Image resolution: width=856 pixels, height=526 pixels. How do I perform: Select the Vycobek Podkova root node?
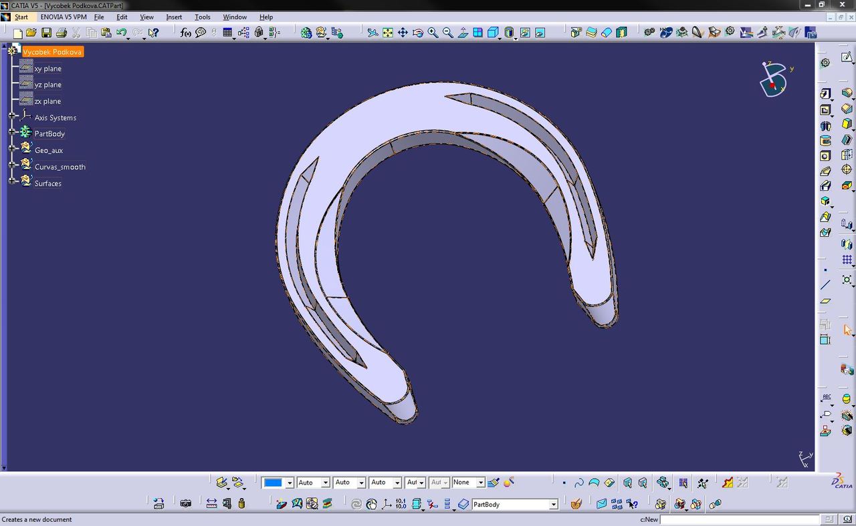click(52, 52)
